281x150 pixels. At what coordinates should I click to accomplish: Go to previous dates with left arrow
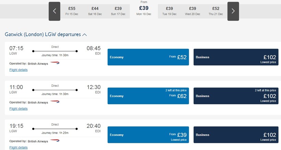click(x=54, y=11)
